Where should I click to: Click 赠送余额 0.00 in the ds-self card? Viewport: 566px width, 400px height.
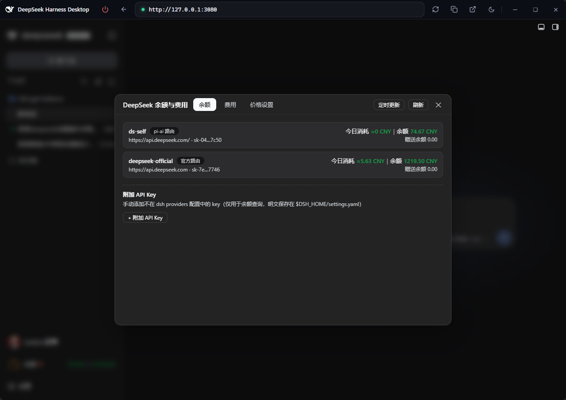point(421,140)
